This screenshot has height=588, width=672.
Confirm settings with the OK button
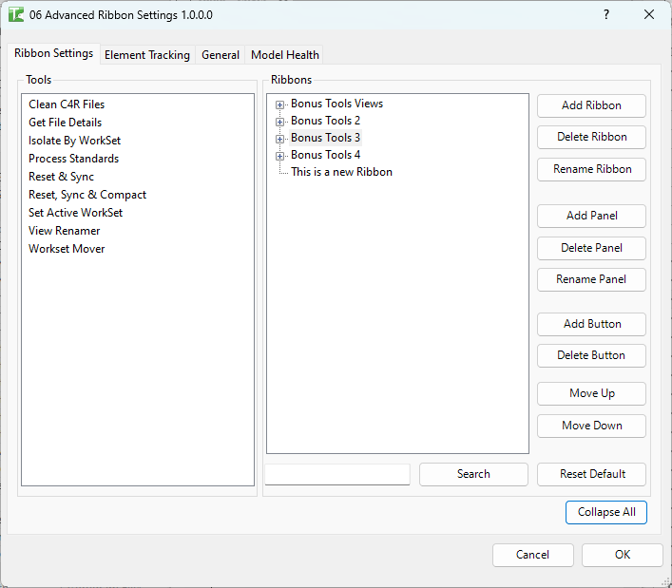(x=622, y=555)
